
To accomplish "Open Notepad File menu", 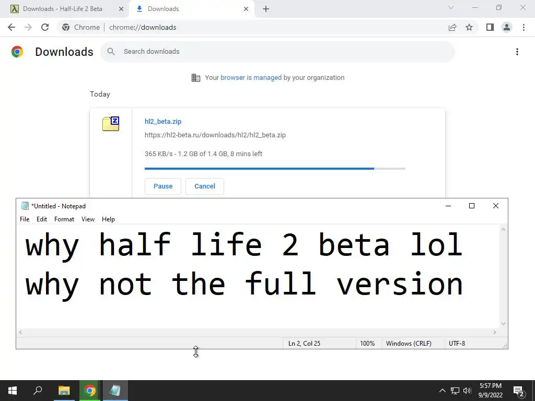I will (25, 219).
